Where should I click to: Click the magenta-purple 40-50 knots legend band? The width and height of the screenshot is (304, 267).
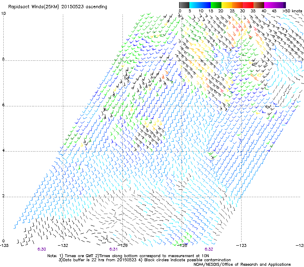275,5
